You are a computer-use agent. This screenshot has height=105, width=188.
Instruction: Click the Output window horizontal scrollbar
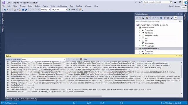click(55, 96)
